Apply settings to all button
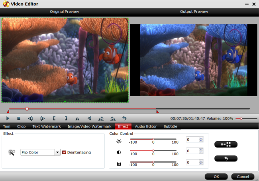This screenshot has height=181, width=259. [x=226, y=144]
